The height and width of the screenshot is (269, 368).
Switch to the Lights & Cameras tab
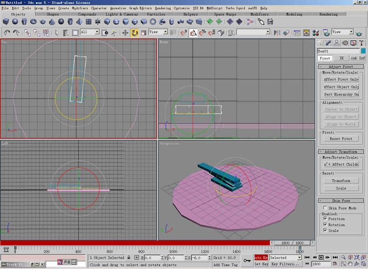121,14
